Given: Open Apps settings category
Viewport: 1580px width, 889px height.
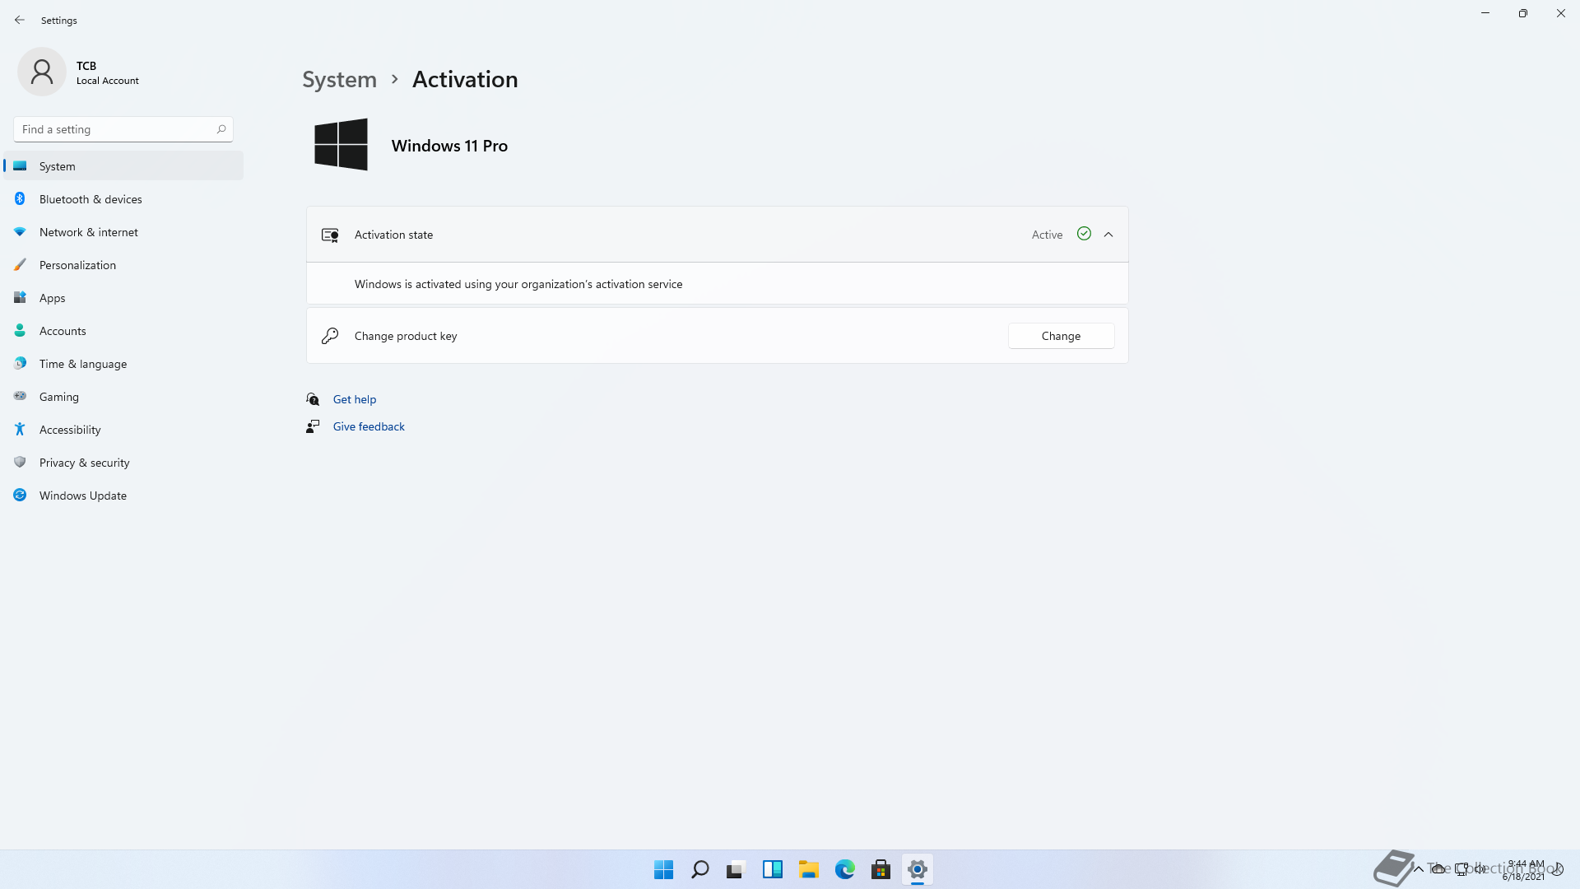Looking at the screenshot, I should pos(123,297).
